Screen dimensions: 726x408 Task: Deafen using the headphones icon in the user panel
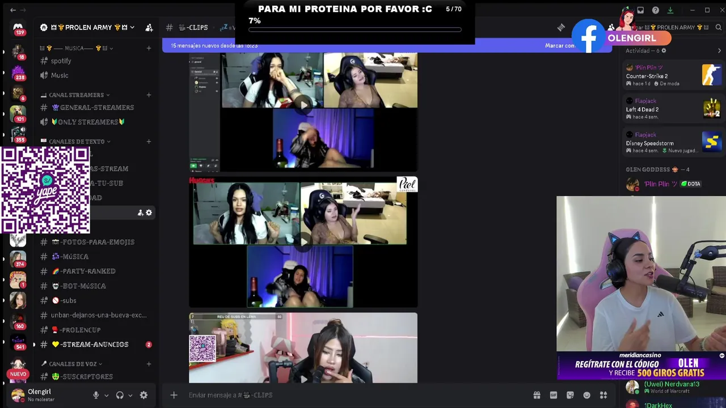tap(120, 395)
